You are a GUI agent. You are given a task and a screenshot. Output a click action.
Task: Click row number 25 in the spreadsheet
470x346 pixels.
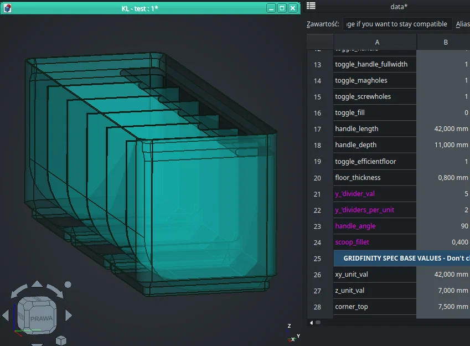tap(317, 258)
